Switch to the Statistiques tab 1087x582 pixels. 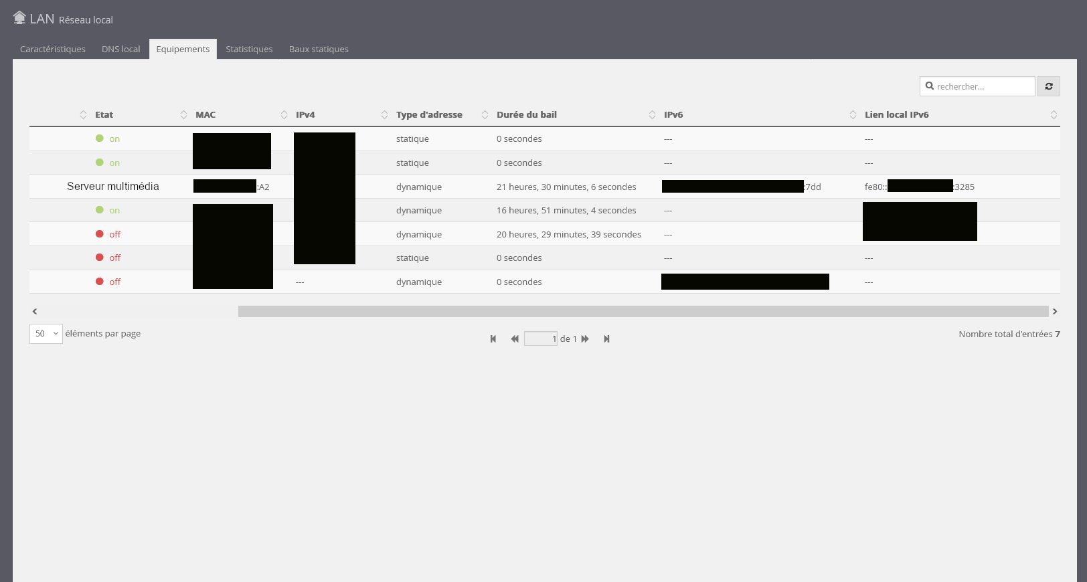(249, 50)
